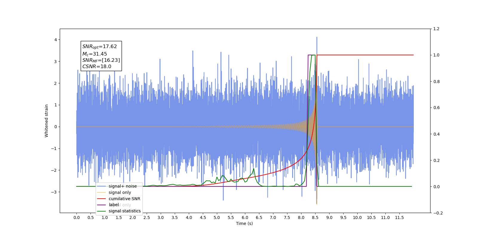Click the 8.5 tick on the time axis
The image size is (478, 239).
(315, 217)
